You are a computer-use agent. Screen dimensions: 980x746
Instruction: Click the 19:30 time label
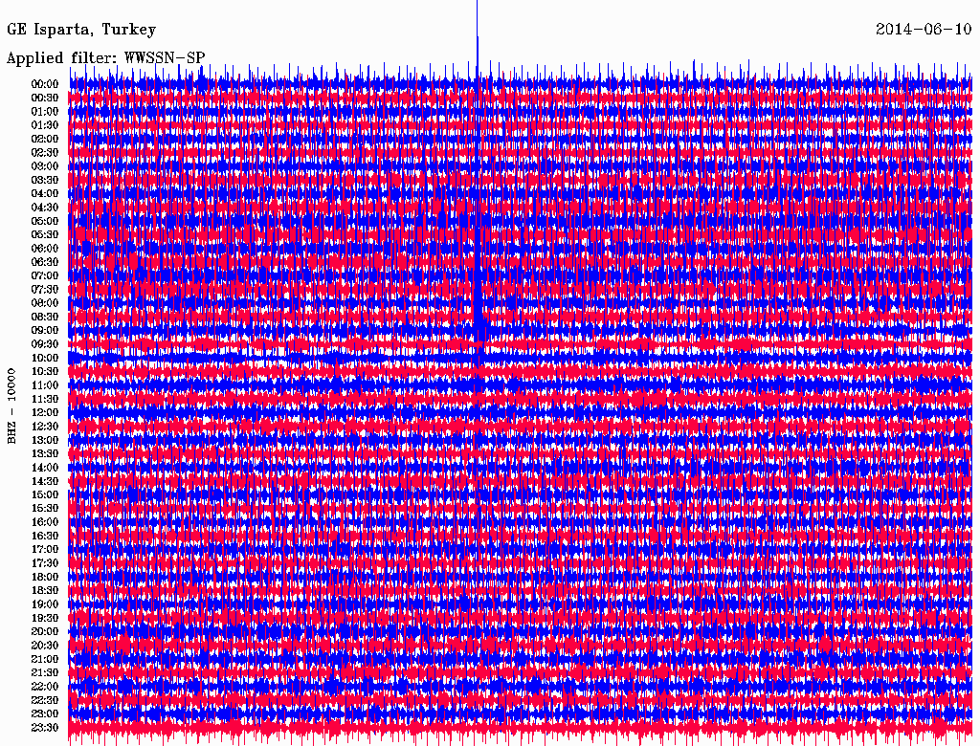tap(45, 618)
